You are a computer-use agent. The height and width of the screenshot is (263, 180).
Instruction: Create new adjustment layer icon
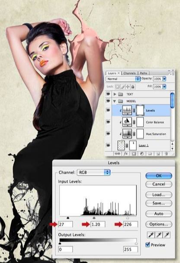(141, 153)
